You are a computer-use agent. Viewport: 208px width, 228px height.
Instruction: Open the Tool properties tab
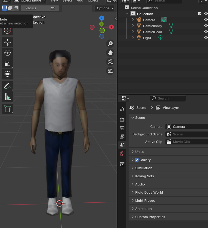[x=122, y=109]
